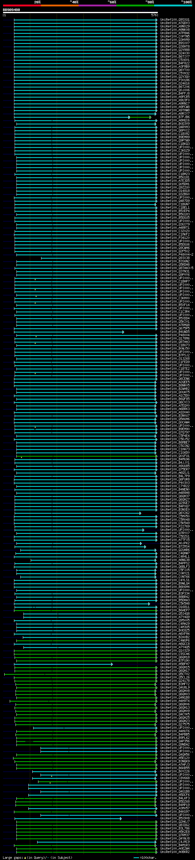
Task: Select hit UniRef100_A9NK08
Action: (175, 30)
